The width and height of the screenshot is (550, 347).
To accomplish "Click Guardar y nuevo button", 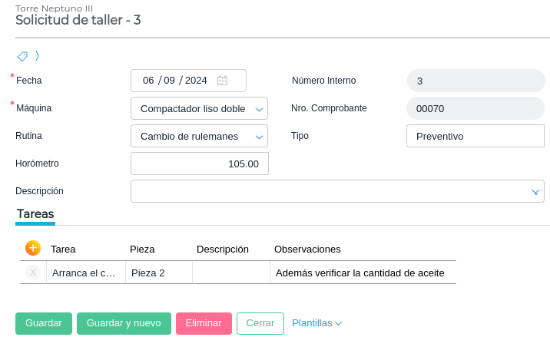I will click(x=124, y=323).
